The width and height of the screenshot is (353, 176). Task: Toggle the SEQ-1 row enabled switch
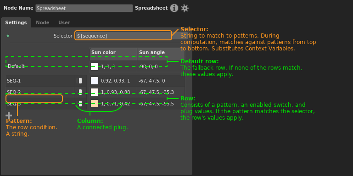[x=80, y=81]
